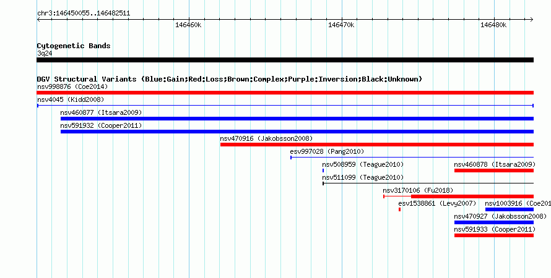Click the nsv591933 (Cooper2011) red bar
Image resolution: width=551 pixels, height=278 pixels.
493,235
